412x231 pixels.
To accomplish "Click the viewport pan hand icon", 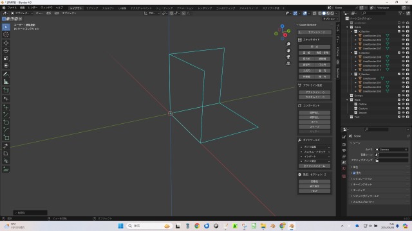I will pos(288,51).
